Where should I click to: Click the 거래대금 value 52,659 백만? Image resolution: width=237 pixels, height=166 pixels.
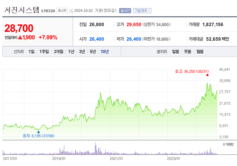click(x=217, y=39)
